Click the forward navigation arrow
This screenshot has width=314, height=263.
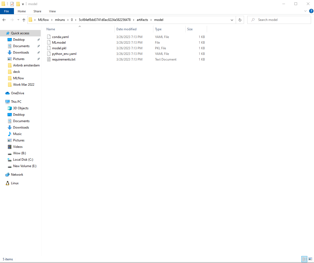(x=12, y=20)
